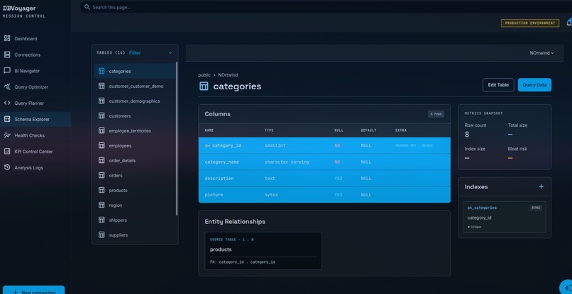Click the order_details table icon

pyautogui.click(x=101, y=160)
